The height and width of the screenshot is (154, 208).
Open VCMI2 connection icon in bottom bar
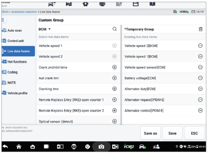coord(129,147)
